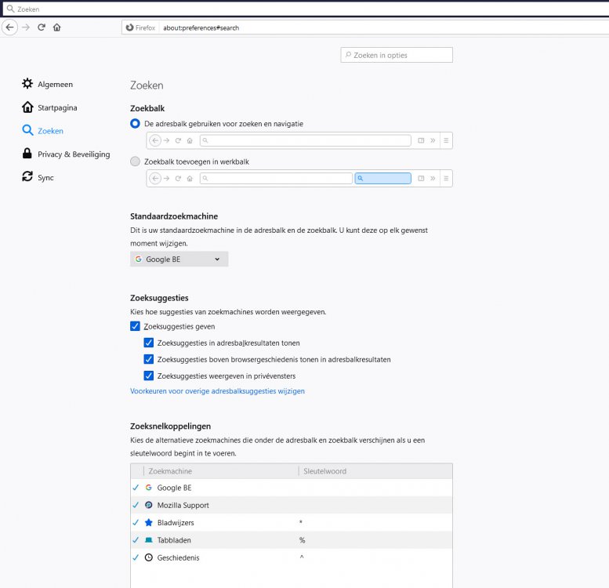Click top Zoeken search bar field
This screenshot has height=588, width=609.
point(306,9)
